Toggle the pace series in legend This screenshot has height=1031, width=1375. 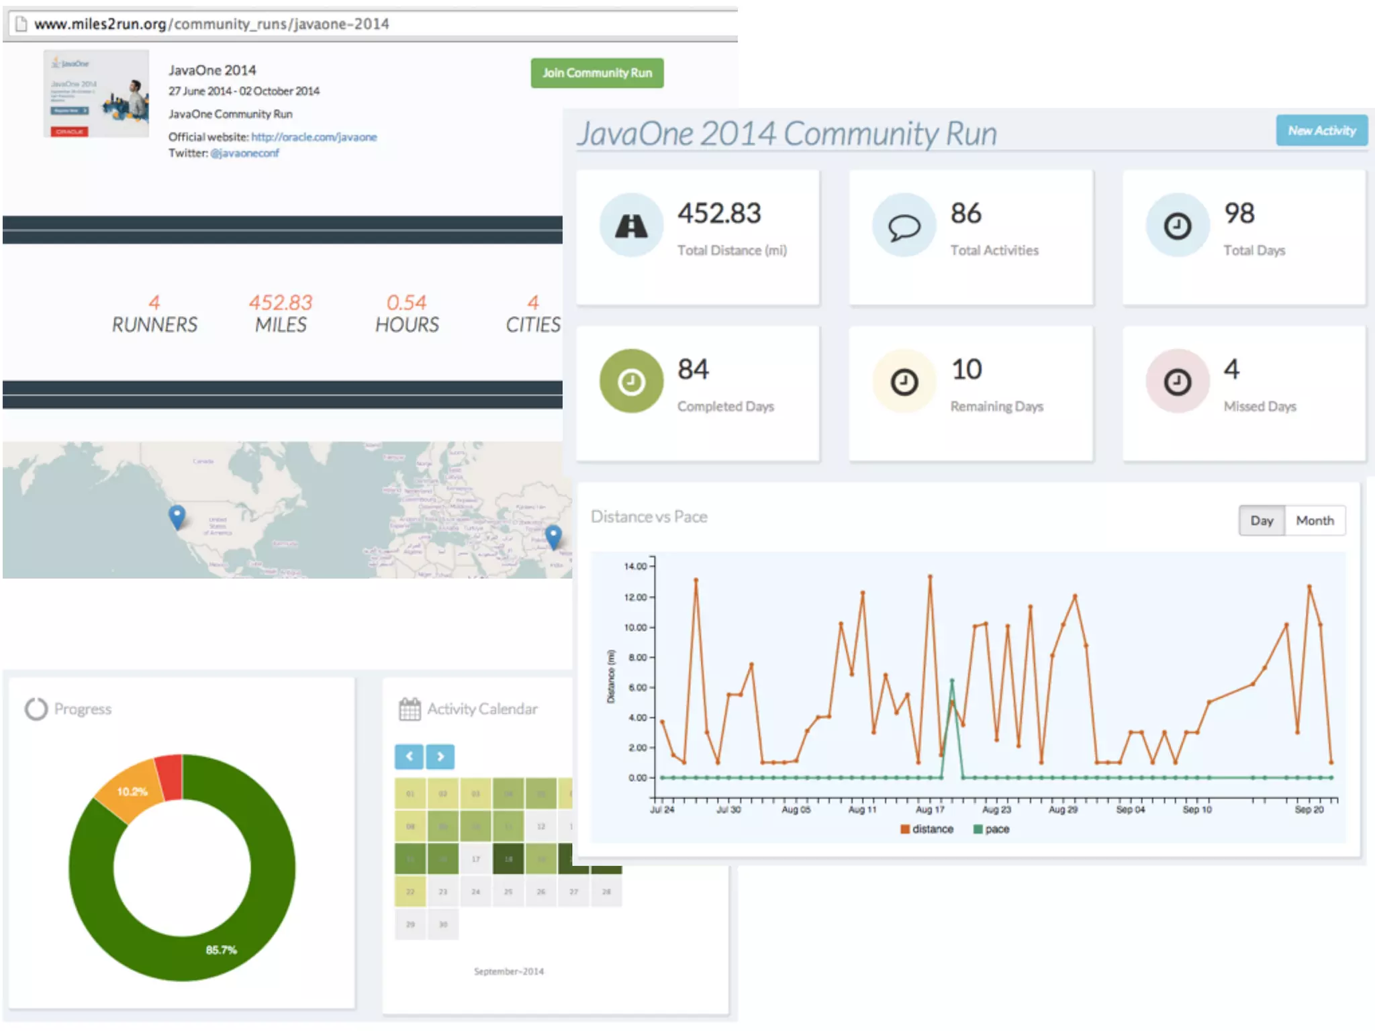click(991, 829)
